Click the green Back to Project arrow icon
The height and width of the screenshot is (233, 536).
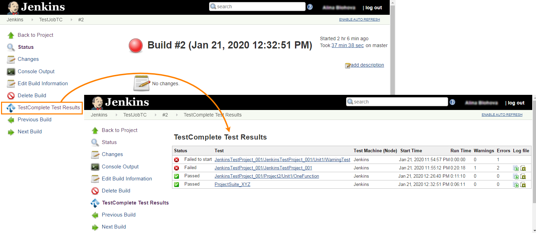10,35
